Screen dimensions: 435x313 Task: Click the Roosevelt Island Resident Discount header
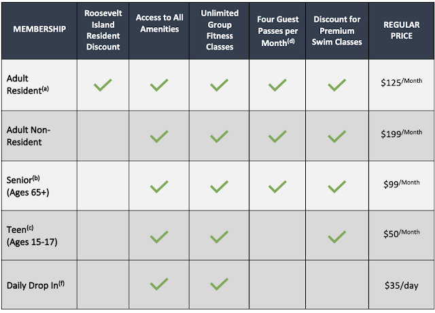coord(103,30)
